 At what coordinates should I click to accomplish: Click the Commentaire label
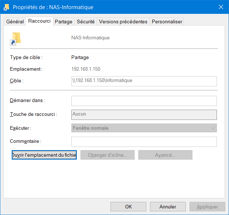(26, 141)
